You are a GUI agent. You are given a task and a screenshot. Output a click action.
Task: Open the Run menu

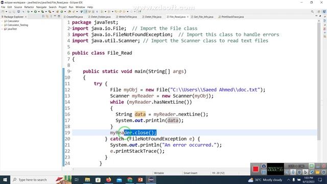point(71,7)
